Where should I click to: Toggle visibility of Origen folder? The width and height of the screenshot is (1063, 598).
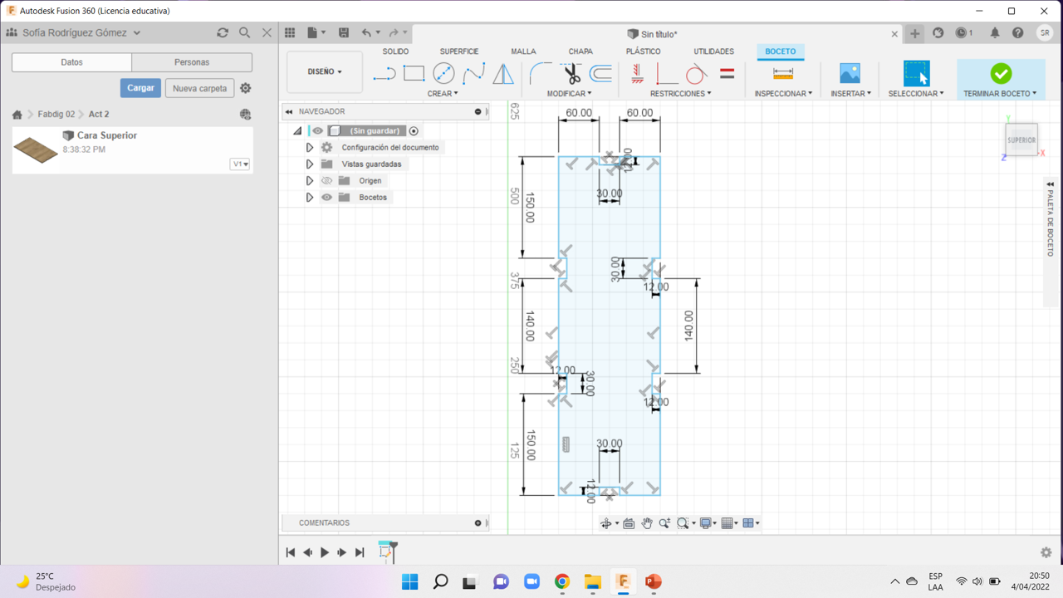click(x=327, y=181)
